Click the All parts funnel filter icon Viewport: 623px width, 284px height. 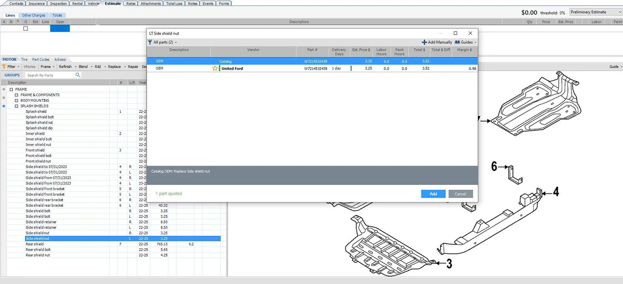[150, 42]
